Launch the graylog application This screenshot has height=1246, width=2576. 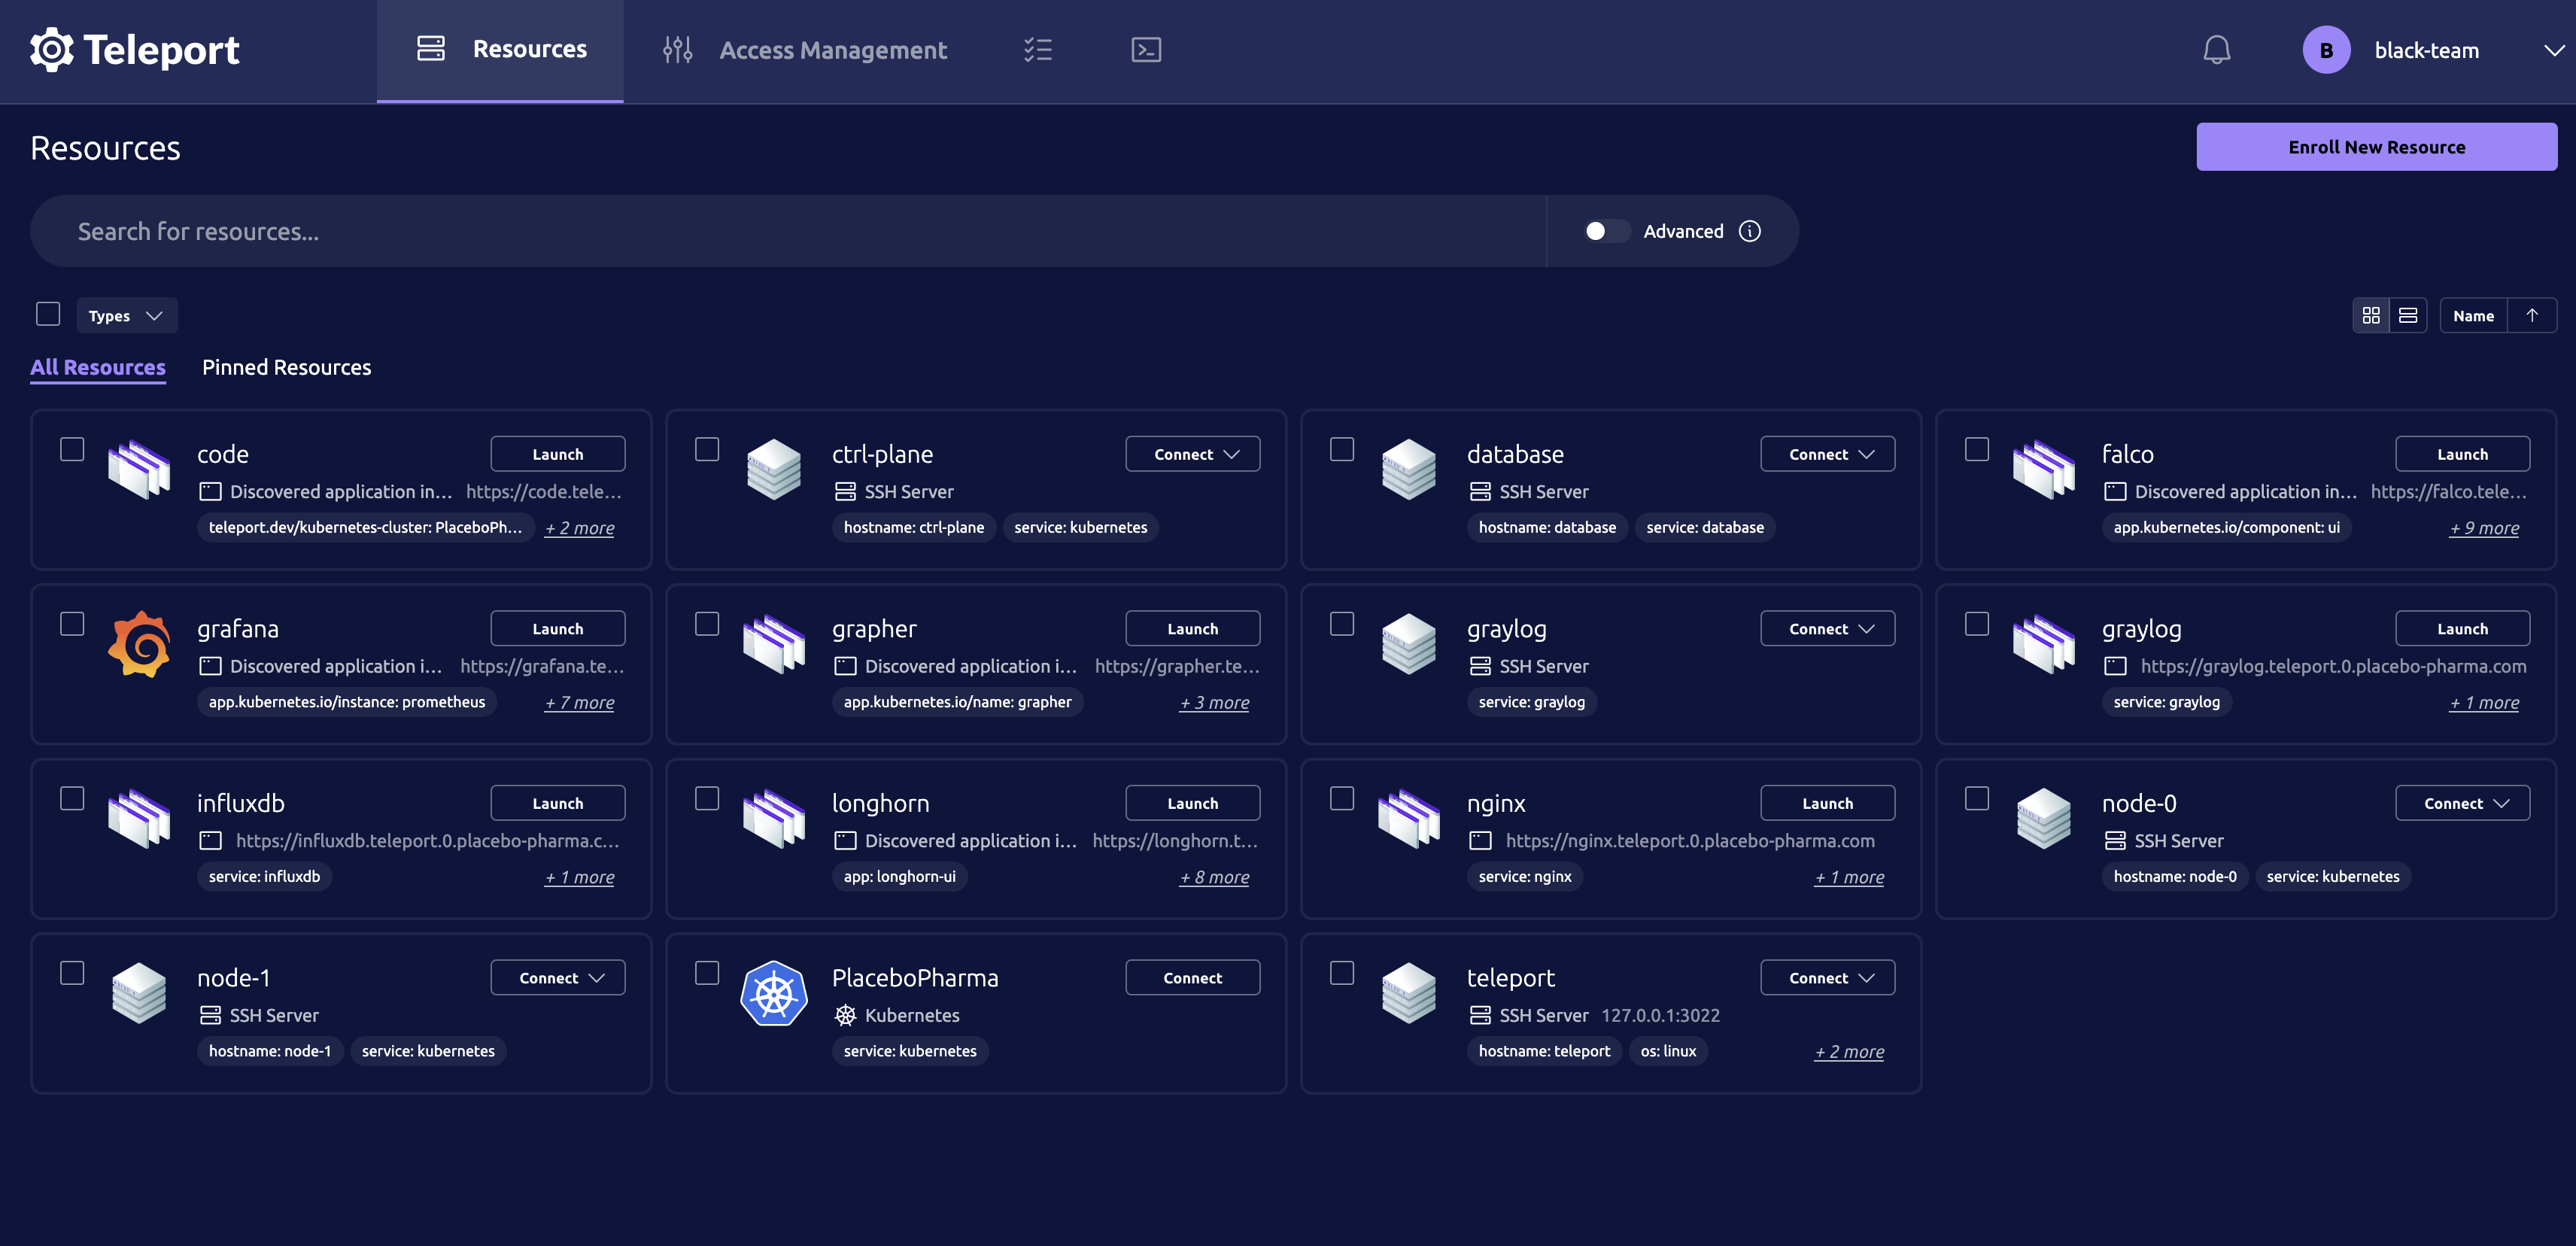pos(2462,628)
